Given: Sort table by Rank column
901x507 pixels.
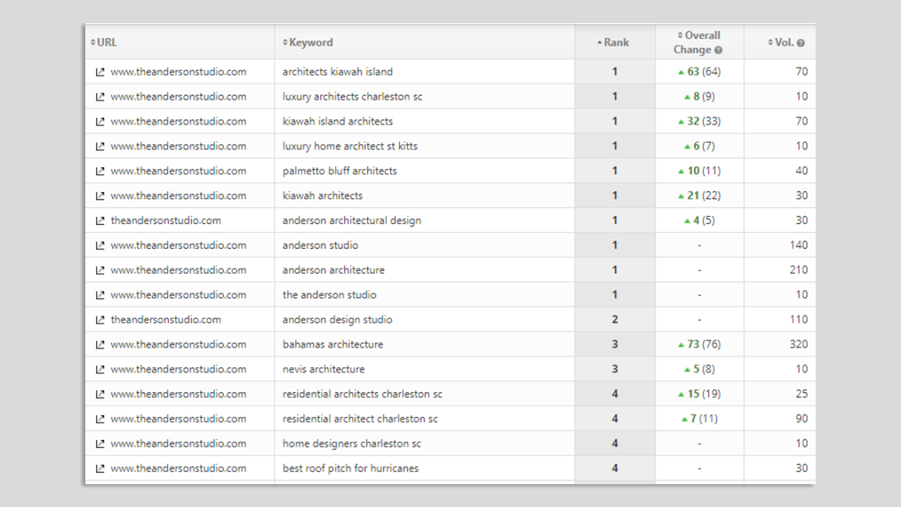Looking at the screenshot, I should coord(613,42).
